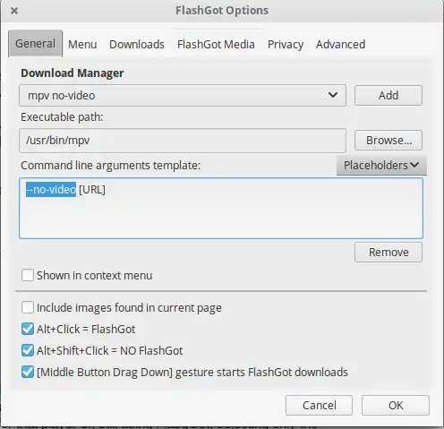Uncheck Alt+Click = FlashGot option
Viewport: 444px width, 429px height.
(28, 329)
